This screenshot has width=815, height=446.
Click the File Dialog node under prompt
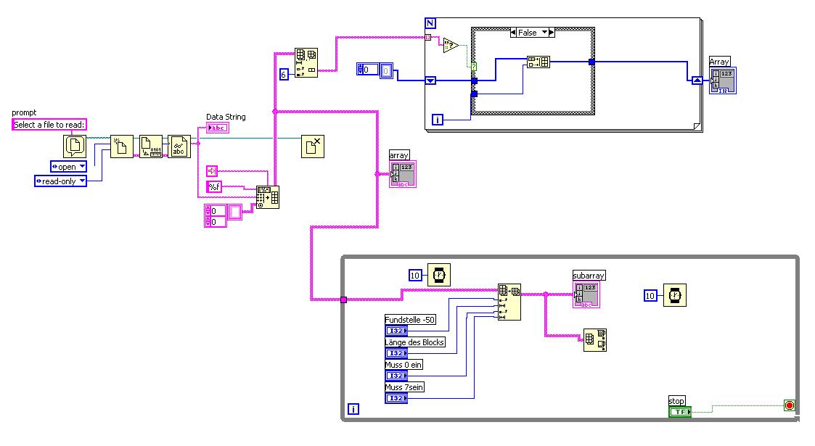point(75,146)
